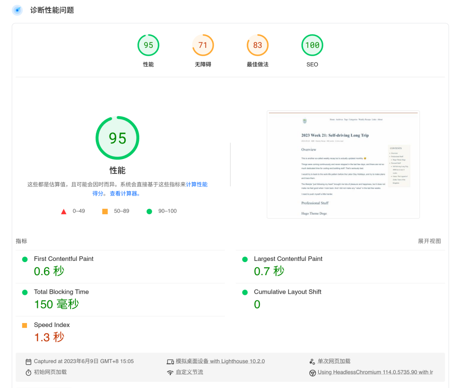
Task: Expand the metrics view with 展开视图
Action: point(429,241)
